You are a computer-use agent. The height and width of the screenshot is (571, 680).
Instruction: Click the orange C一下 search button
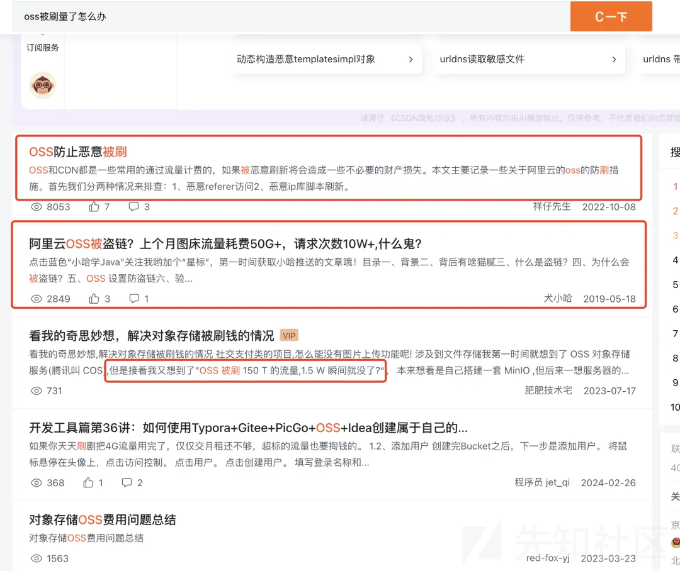click(611, 16)
